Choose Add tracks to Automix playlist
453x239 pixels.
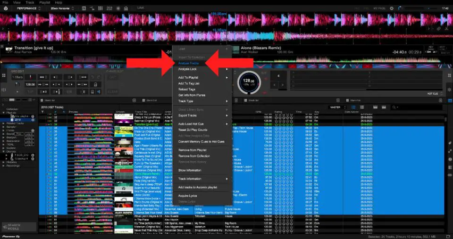click(x=197, y=187)
